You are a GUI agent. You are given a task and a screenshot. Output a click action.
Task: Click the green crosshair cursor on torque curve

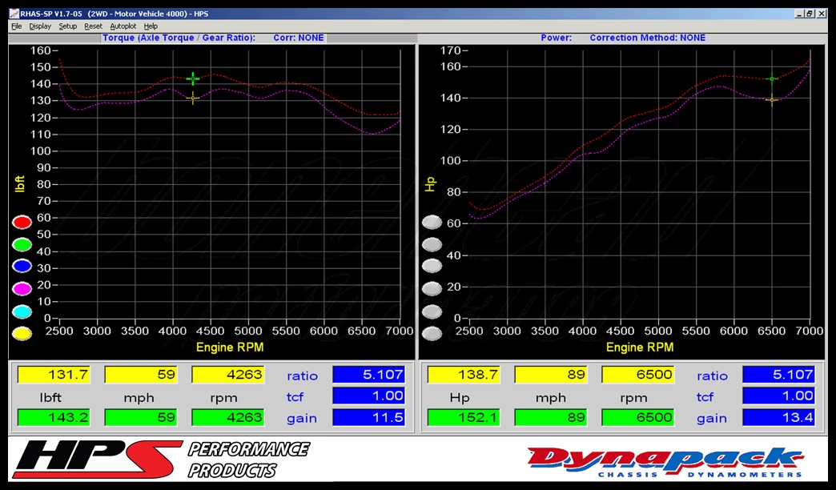[x=193, y=79]
